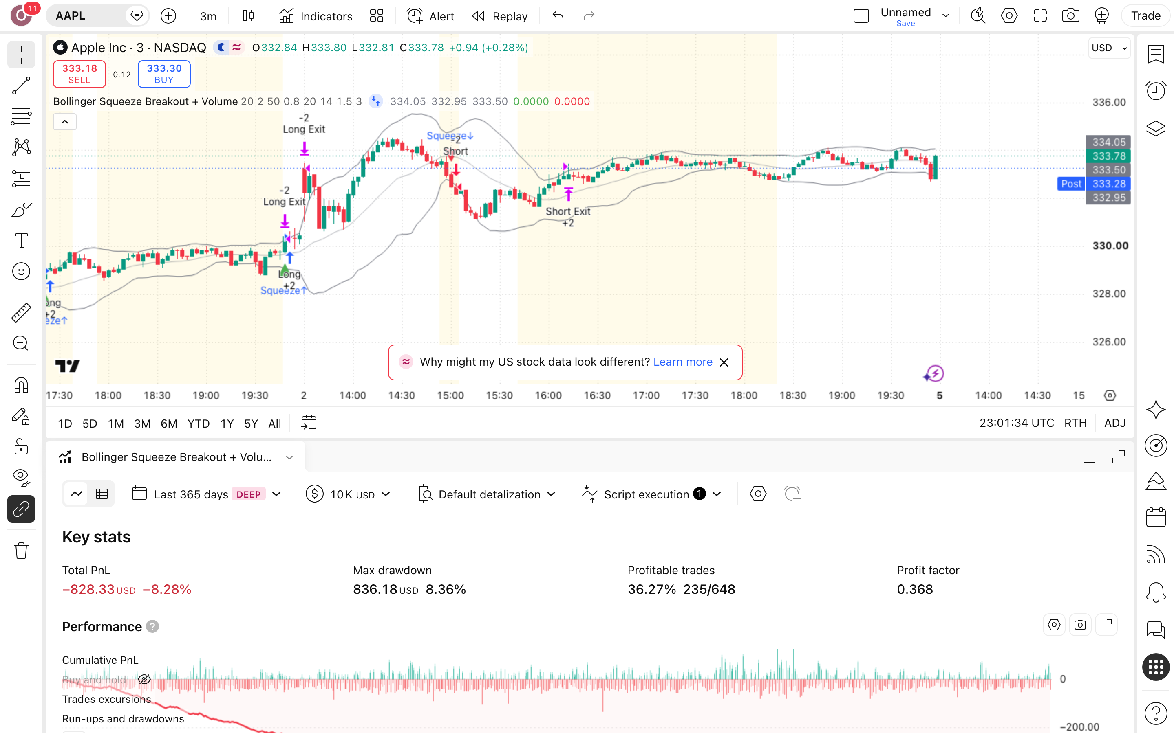Open Script execution dropdown
The image size is (1174, 733).
(x=652, y=494)
